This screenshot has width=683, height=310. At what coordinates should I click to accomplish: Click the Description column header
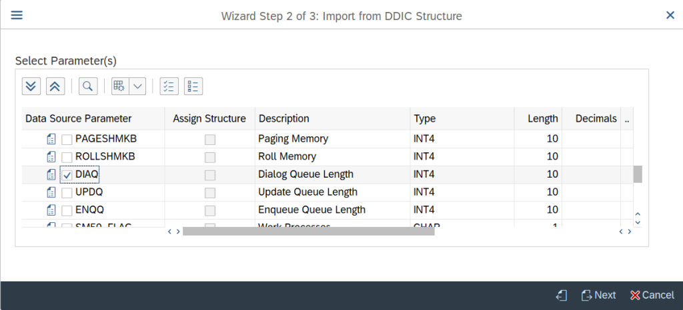(x=283, y=118)
